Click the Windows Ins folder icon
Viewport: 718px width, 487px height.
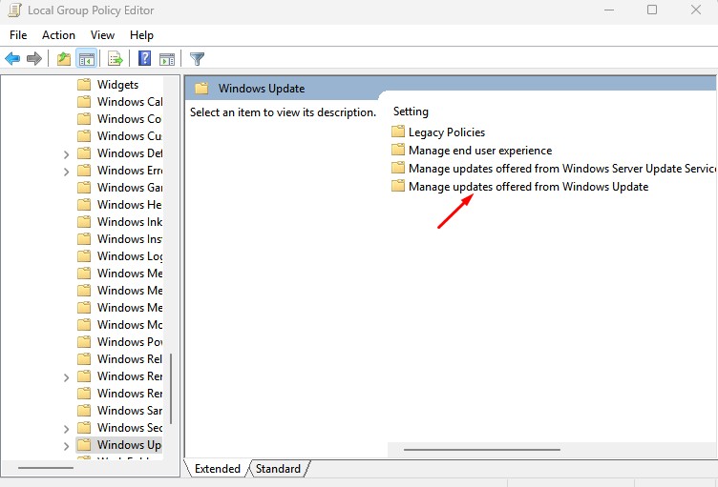tap(84, 238)
